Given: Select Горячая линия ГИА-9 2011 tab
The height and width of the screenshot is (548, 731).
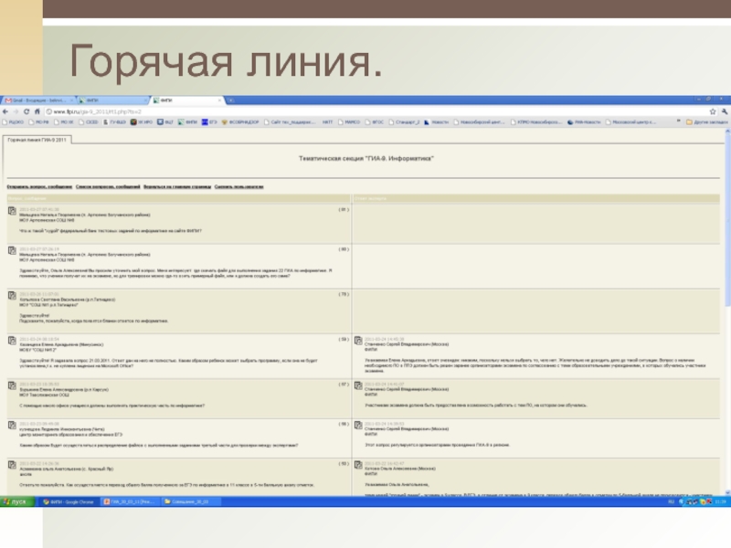Looking at the screenshot, I should [x=38, y=140].
